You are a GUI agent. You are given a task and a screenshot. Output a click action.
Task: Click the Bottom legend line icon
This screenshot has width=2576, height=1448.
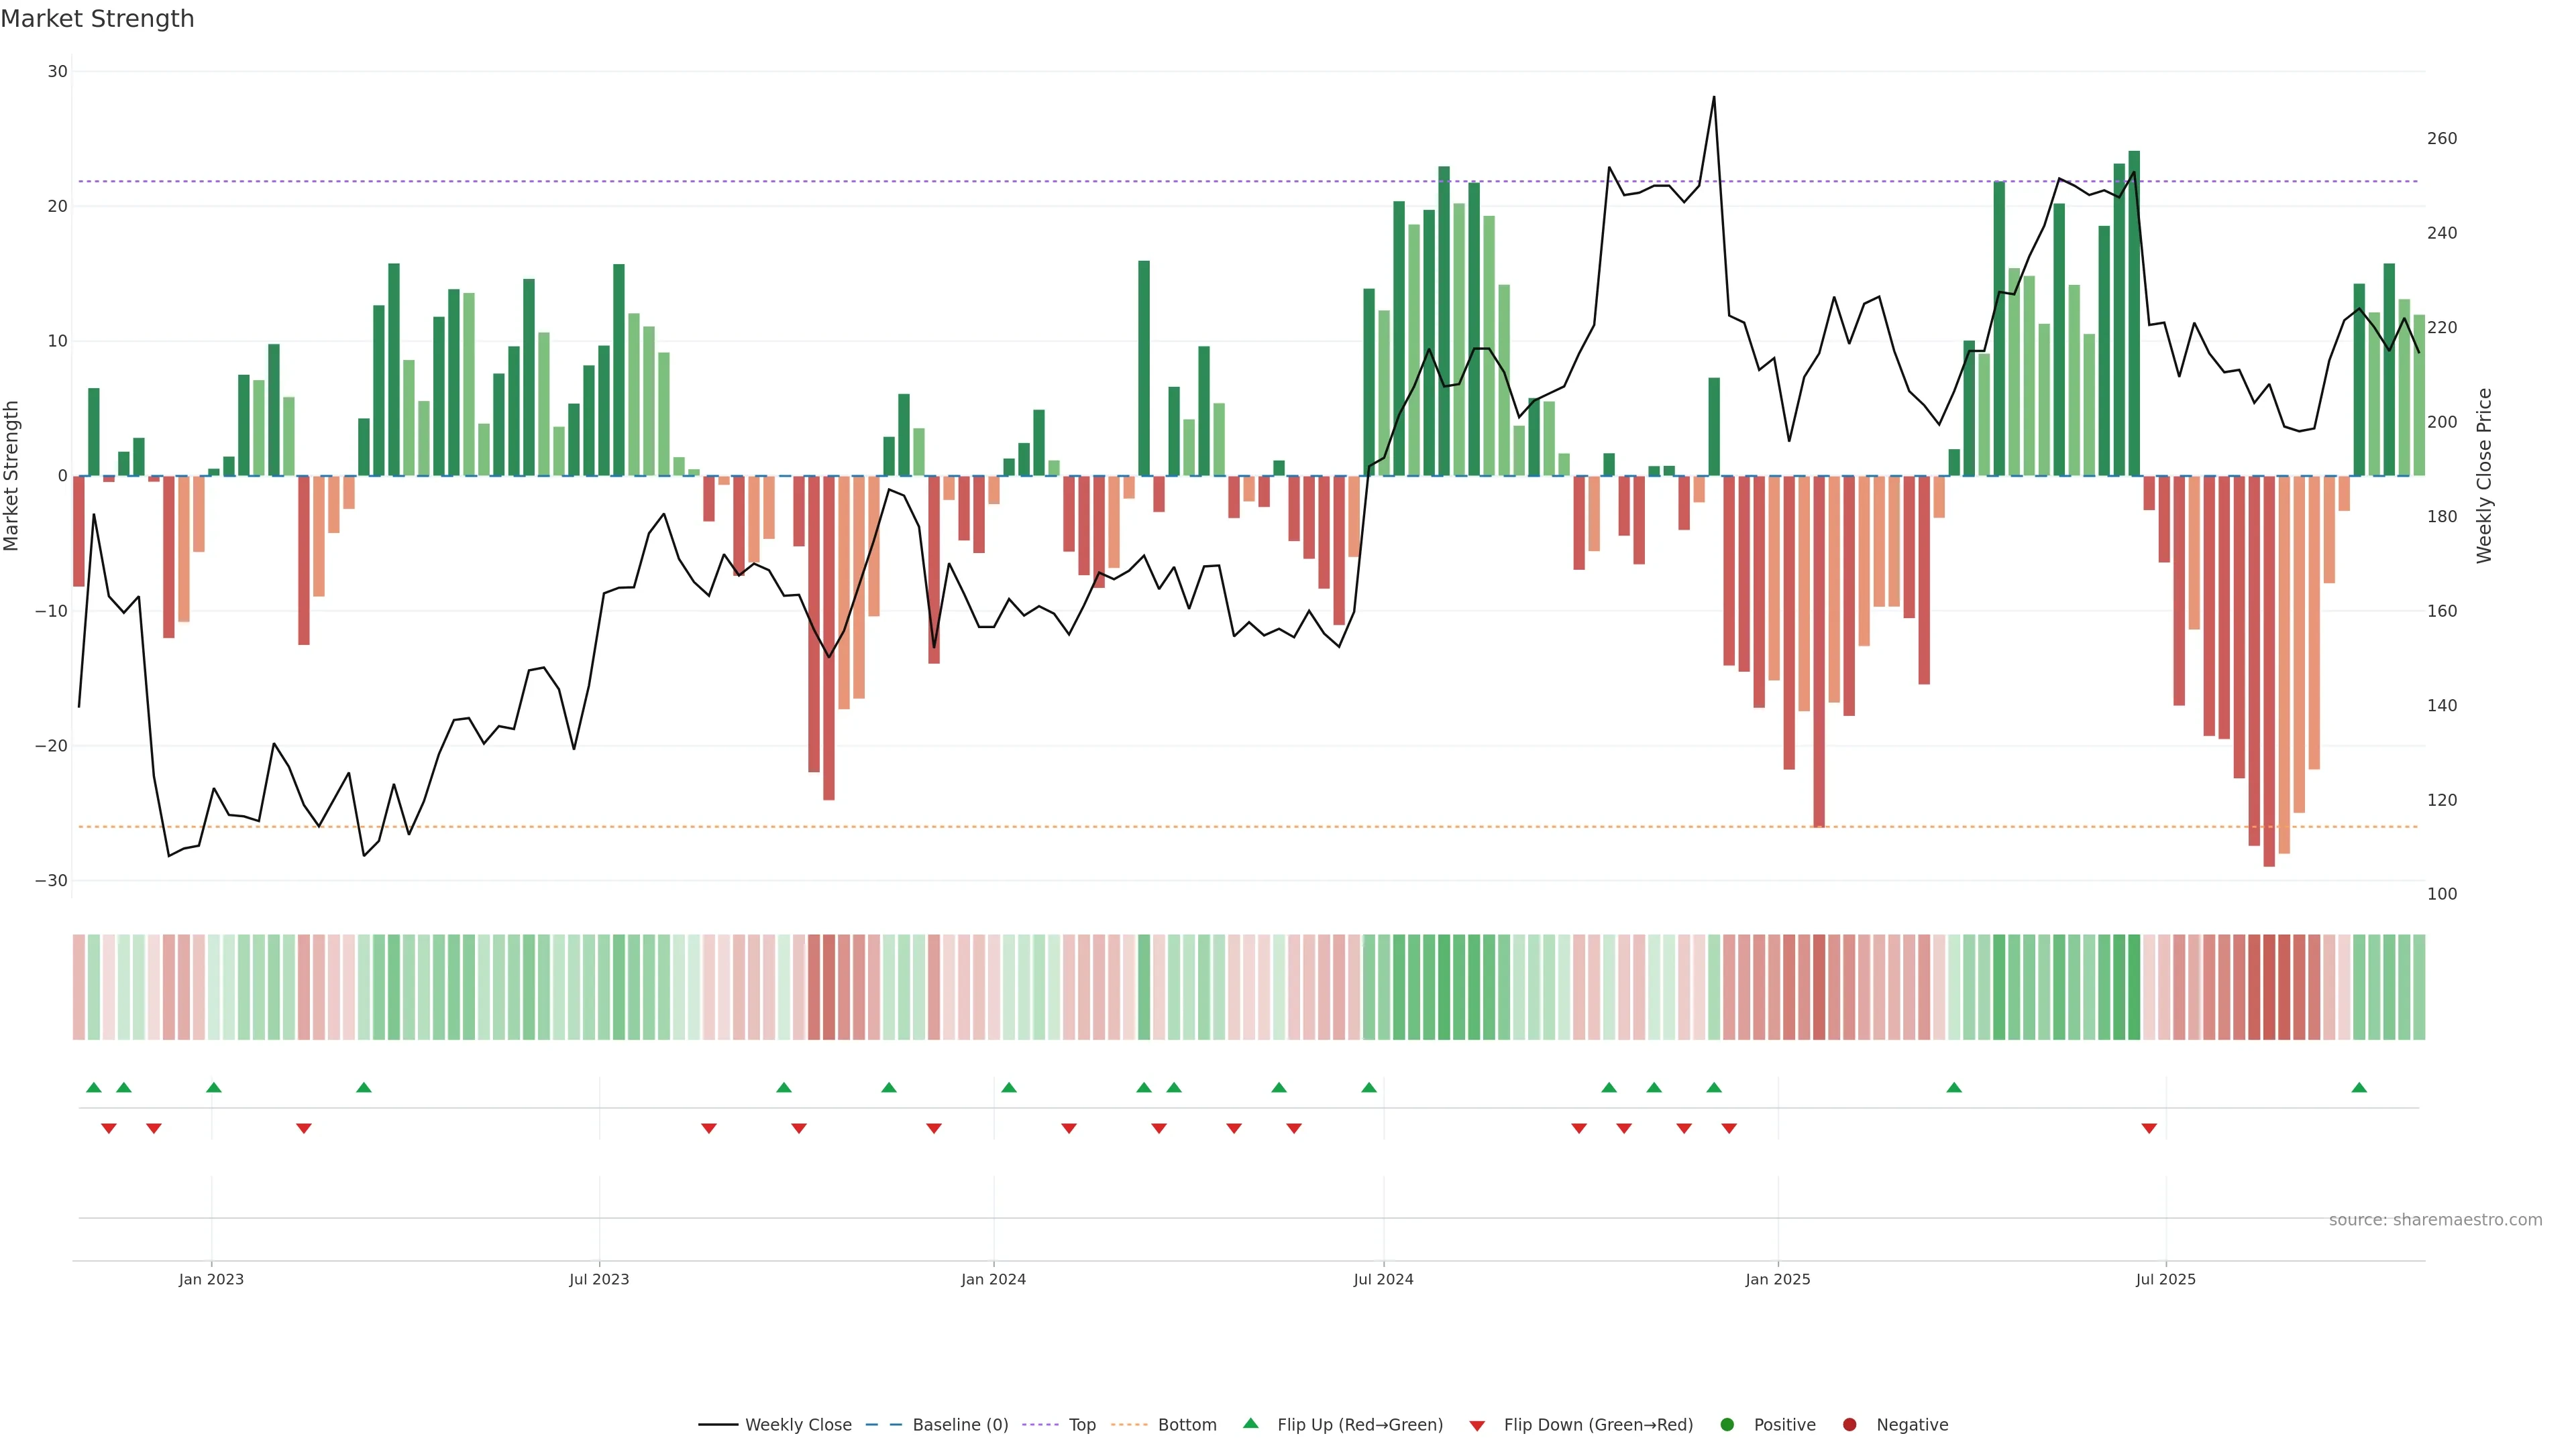(x=1129, y=1425)
